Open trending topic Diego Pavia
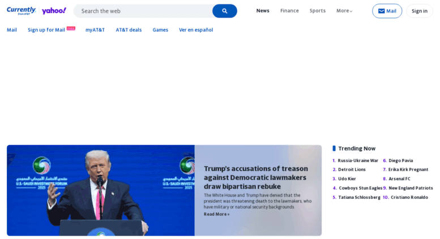440x239 pixels. coord(401,160)
